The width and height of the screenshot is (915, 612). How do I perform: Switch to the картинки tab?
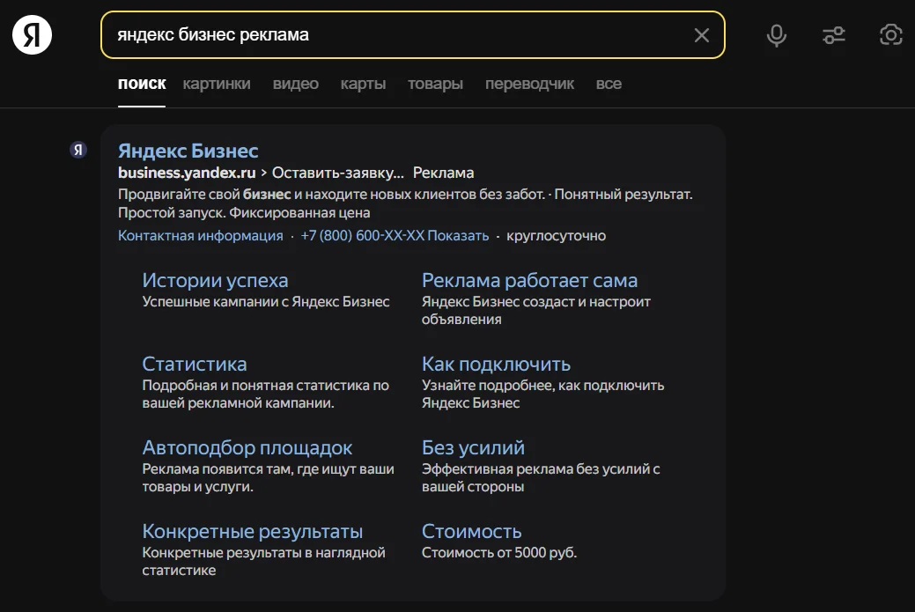tap(217, 84)
